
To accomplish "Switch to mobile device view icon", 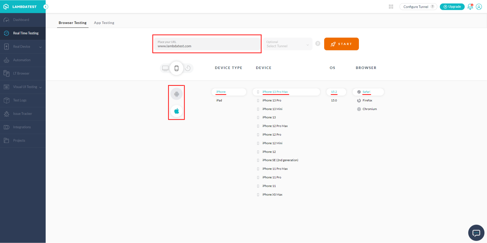I will 177,68.
